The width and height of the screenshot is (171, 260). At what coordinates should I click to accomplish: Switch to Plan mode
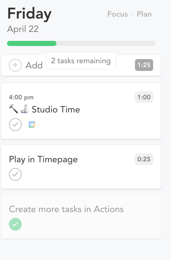(x=144, y=14)
